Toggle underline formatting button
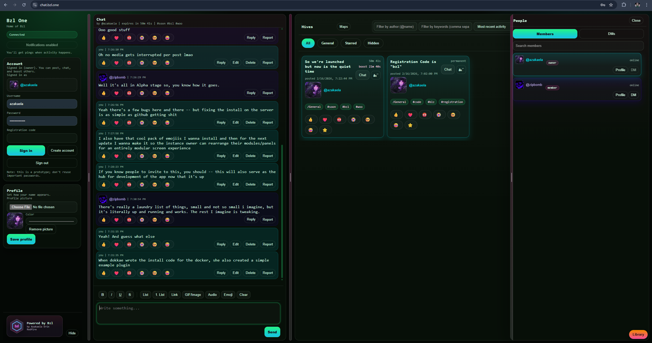 pyautogui.click(x=120, y=295)
